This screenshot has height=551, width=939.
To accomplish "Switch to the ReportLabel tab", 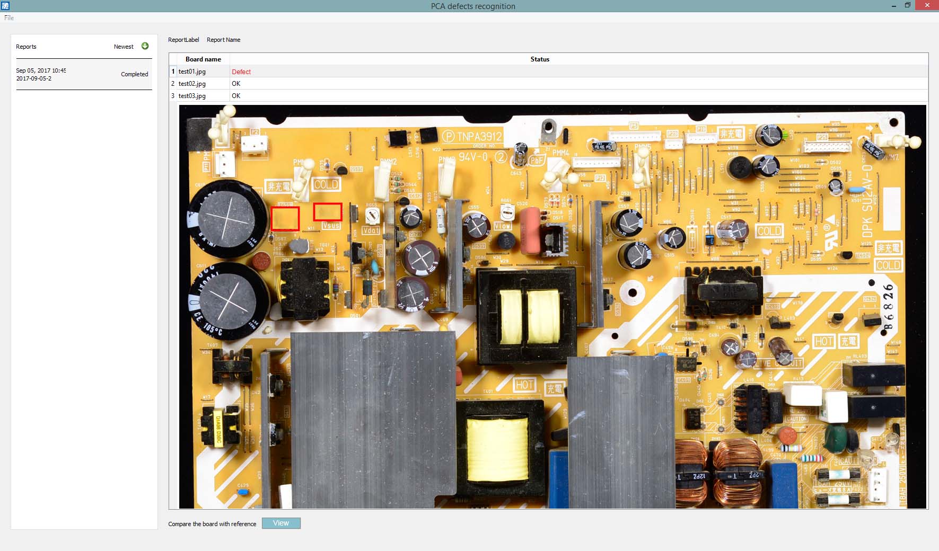I will click(x=183, y=39).
